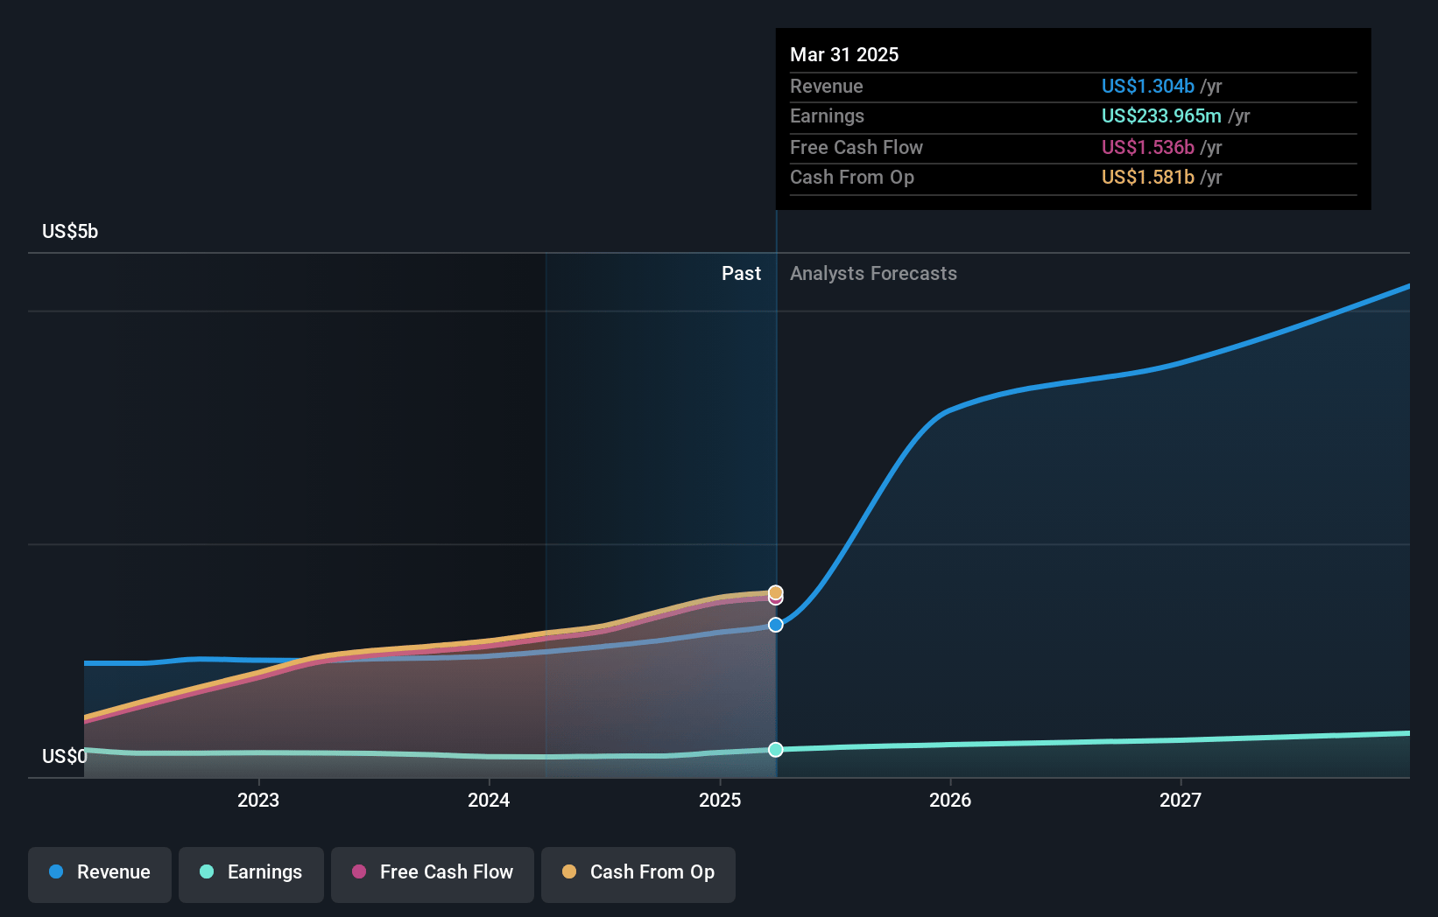This screenshot has height=917, width=1438.
Task: Toggle the Cash From Op legend button
Action: click(638, 874)
